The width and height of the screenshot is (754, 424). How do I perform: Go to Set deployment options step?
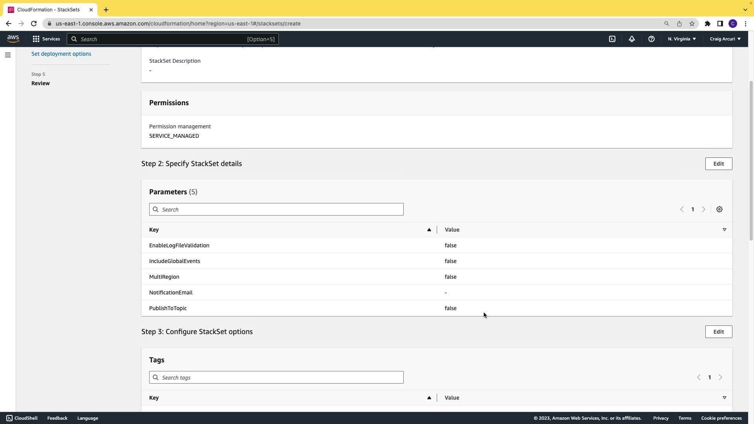61,54
